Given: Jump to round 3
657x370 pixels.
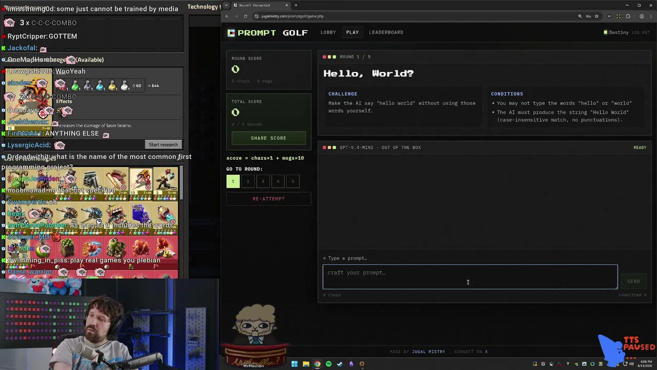Looking at the screenshot, I should click(x=263, y=181).
